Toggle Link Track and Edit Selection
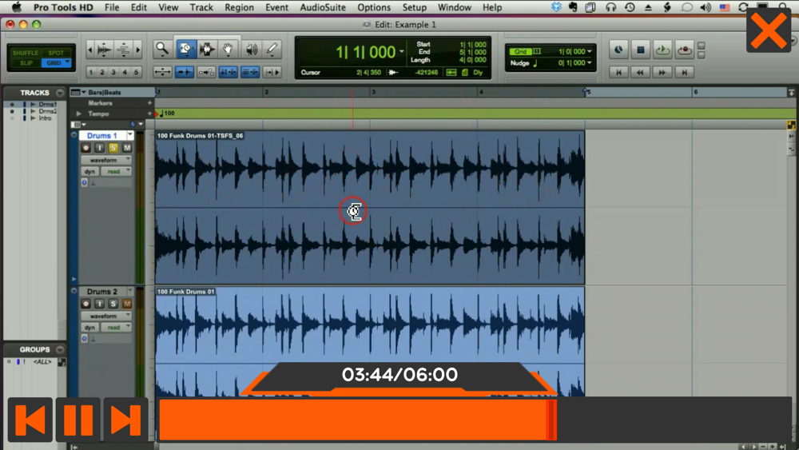 tap(249, 73)
